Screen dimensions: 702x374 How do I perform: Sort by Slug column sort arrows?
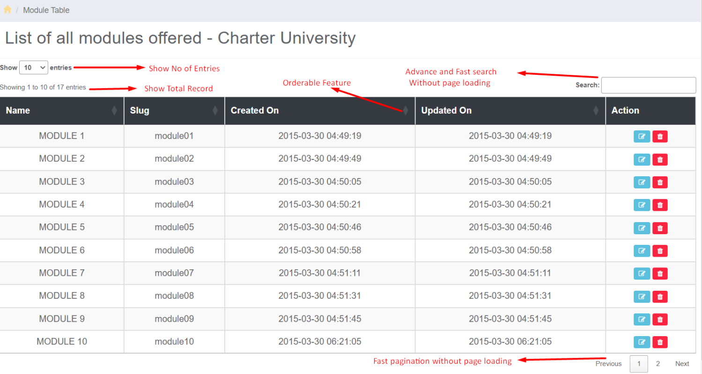[215, 111]
